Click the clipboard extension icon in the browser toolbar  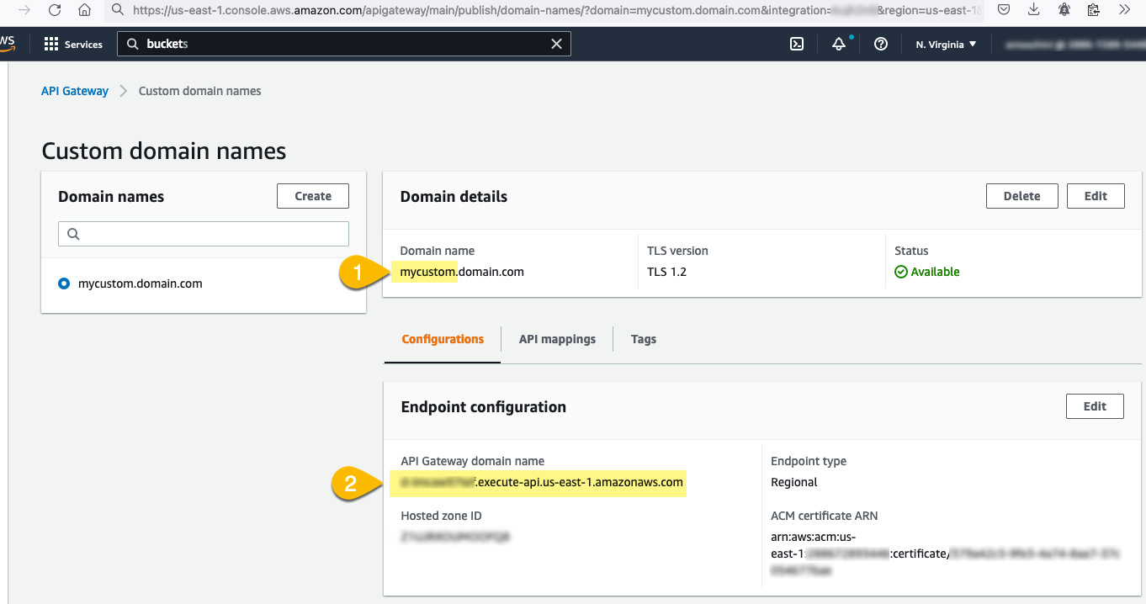coord(1093,10)
